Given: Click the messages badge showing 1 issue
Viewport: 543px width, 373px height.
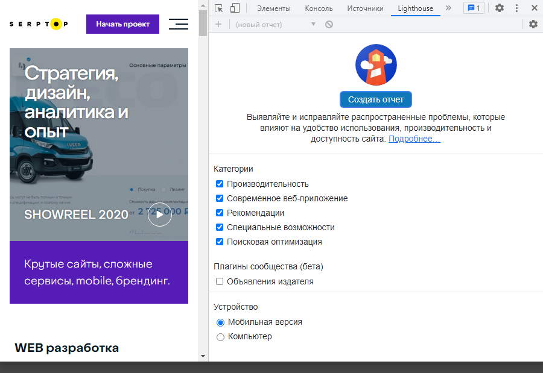Looking at the screenshot, I should (474, 8).
